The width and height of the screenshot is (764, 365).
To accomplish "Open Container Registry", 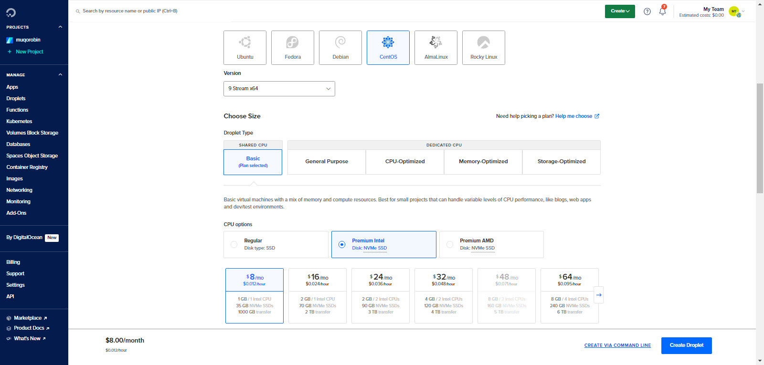I will coord(27,167).
